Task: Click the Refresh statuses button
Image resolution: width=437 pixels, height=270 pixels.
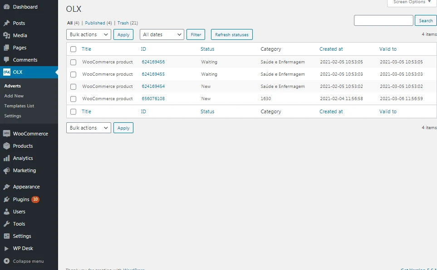Action: (x=231, y=34)
